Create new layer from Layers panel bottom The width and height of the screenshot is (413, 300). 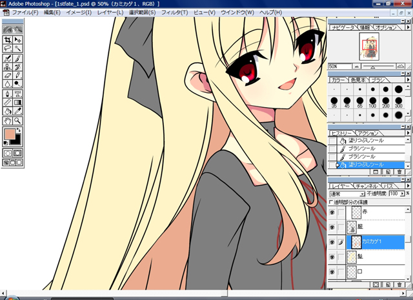388,285
